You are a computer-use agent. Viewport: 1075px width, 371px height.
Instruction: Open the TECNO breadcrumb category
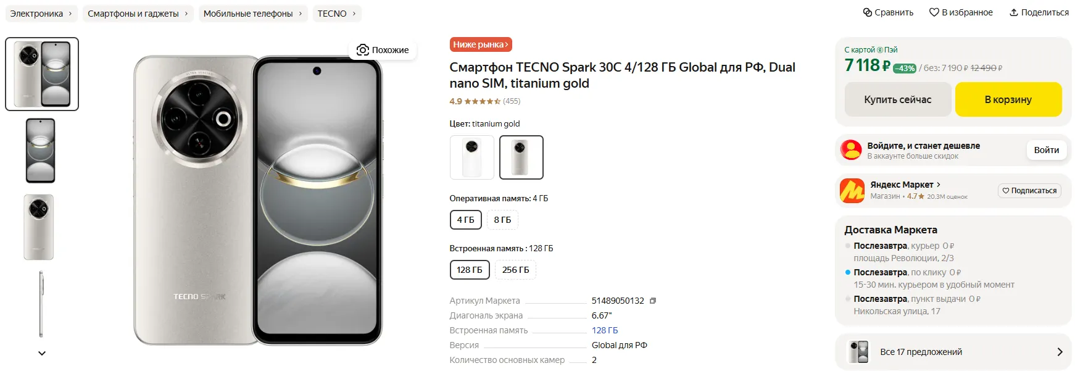tap(336, 14)
